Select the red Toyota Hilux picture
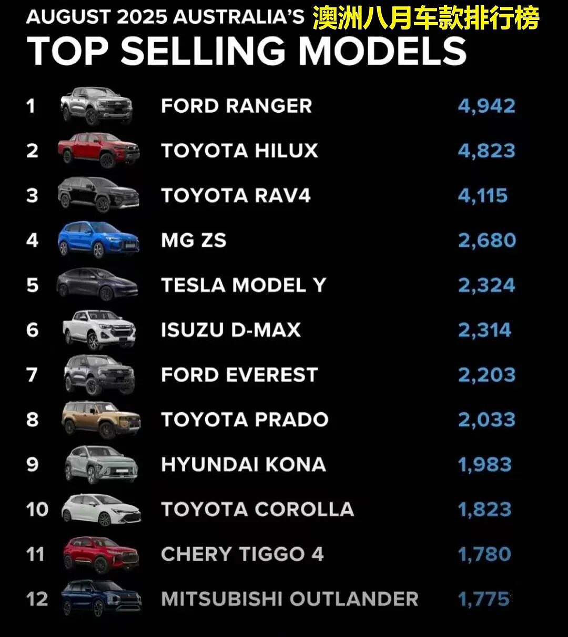The height and width of the screenshot is (637, 568). (98, 150)
